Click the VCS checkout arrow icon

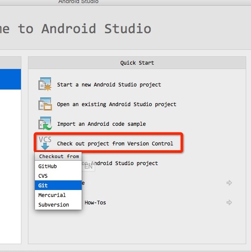[x=45, y=143]
